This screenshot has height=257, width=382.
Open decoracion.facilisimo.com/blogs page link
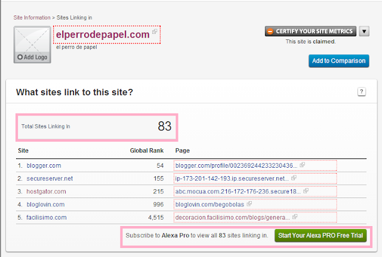point(233,217)
